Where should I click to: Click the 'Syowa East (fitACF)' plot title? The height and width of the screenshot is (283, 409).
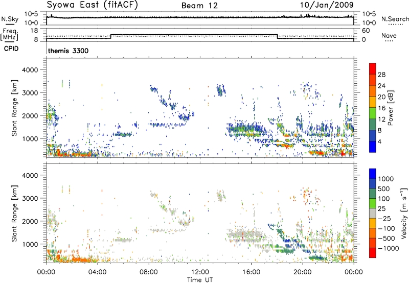[93, 5]
